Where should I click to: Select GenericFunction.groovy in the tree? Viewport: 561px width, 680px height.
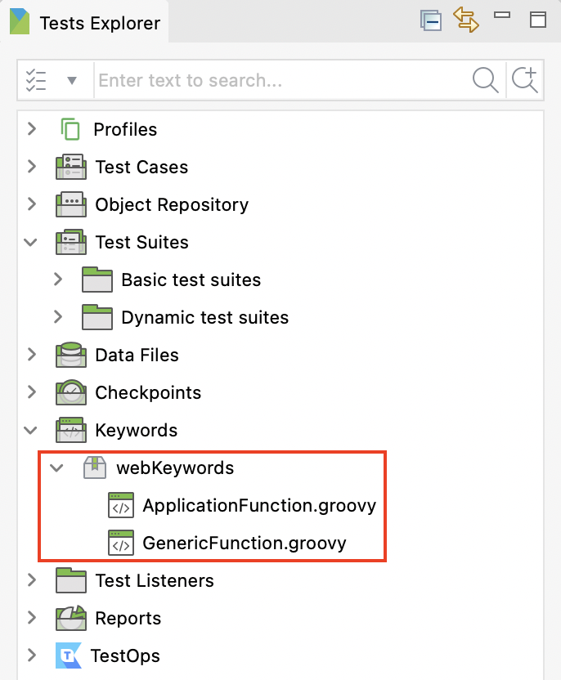tap(244, 543)
